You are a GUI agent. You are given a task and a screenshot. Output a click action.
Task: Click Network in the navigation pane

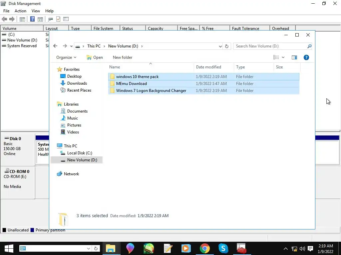[71, 174]
